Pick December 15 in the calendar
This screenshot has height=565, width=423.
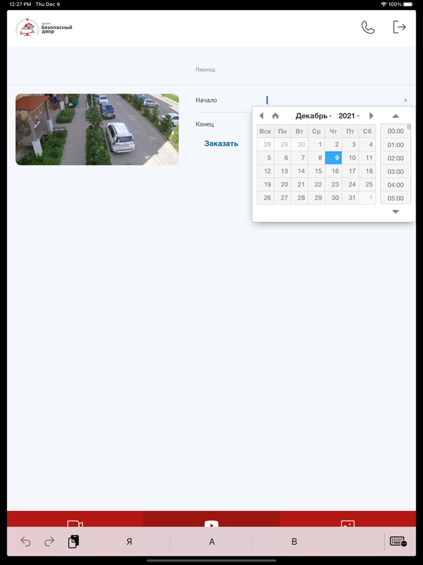coord(317,171)
